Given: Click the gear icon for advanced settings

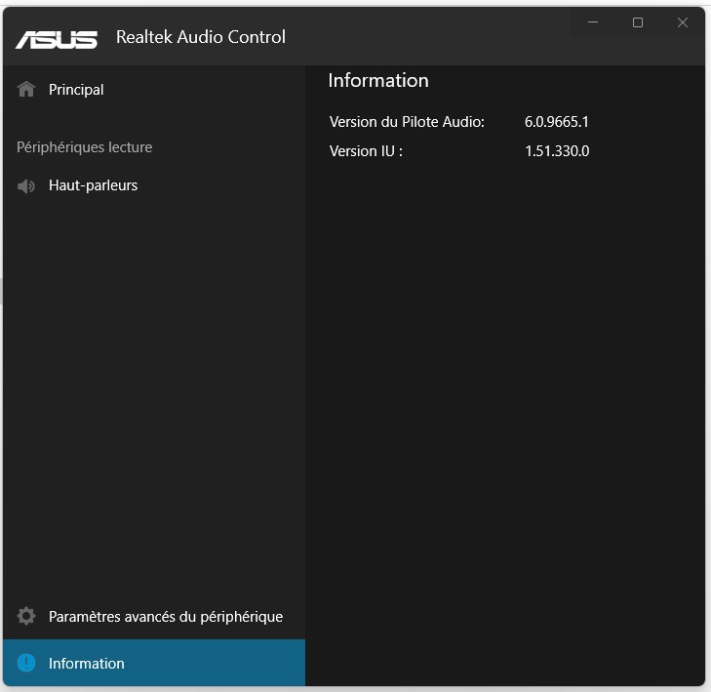Looking at the screenshot, I should point(26,617).
